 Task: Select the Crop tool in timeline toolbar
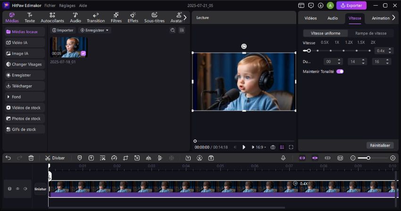(x=125, y=158)
